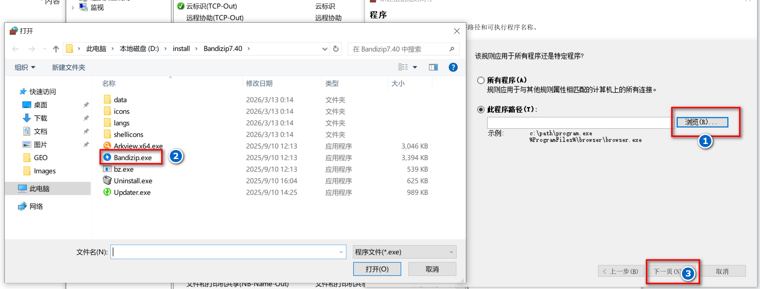The image size is (760, 289).
Task: Open the 程序文件(*.exe) file type dropdown
Action: (405, 252)
